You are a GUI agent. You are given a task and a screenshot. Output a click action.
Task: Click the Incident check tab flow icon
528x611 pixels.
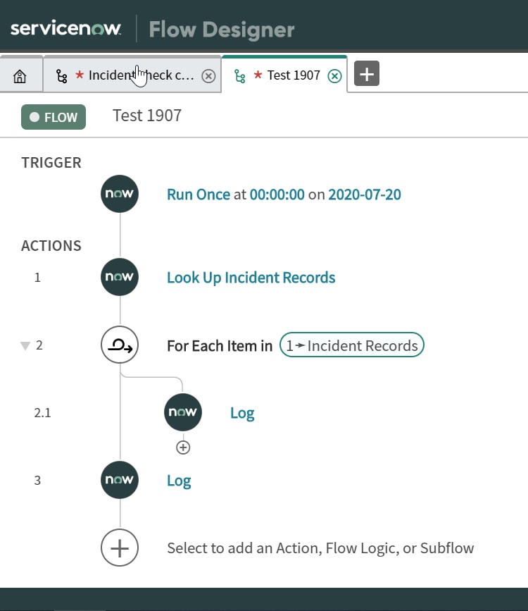61,76
